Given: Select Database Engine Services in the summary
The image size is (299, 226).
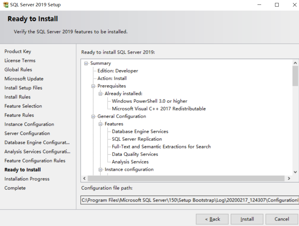Looking at the screenshot, I should point(140,131).
